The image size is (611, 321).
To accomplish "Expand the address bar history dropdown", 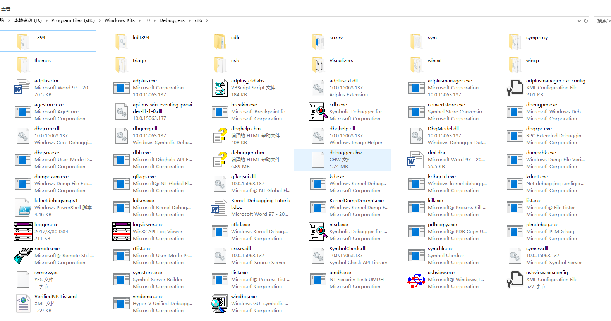I will point(579,21).
